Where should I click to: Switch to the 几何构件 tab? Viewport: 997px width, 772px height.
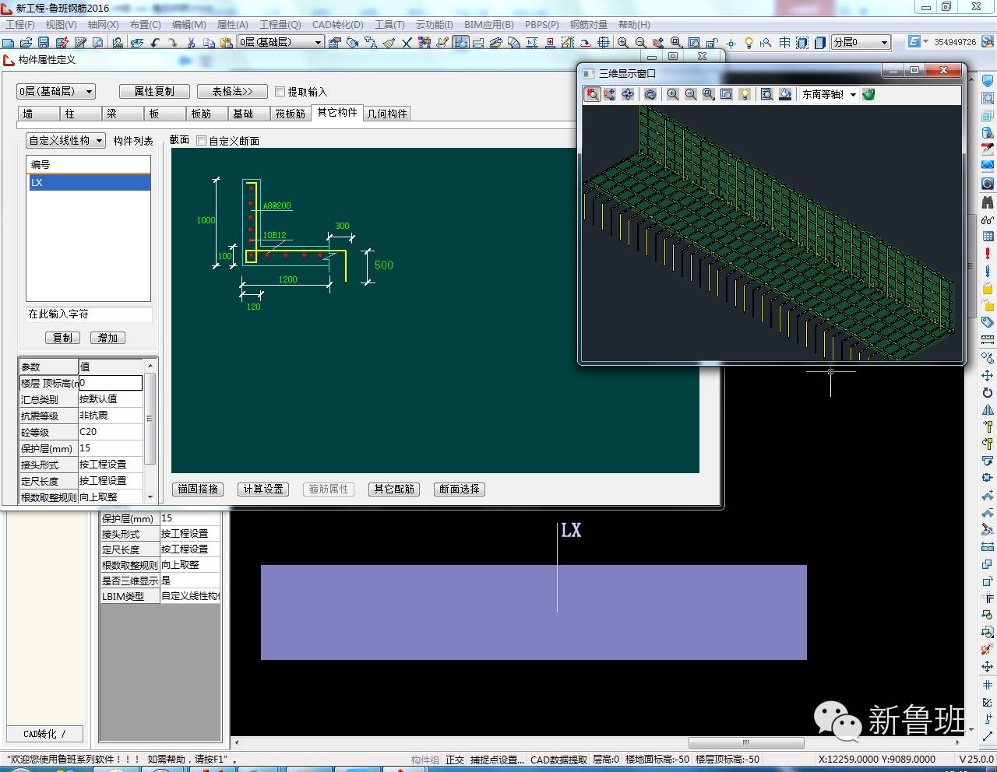[x=387, y=114]
